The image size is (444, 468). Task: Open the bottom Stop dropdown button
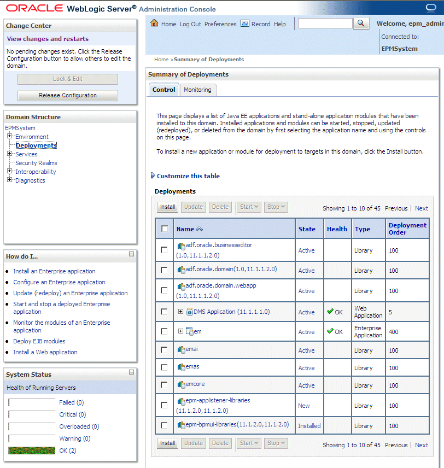point(276,443)
